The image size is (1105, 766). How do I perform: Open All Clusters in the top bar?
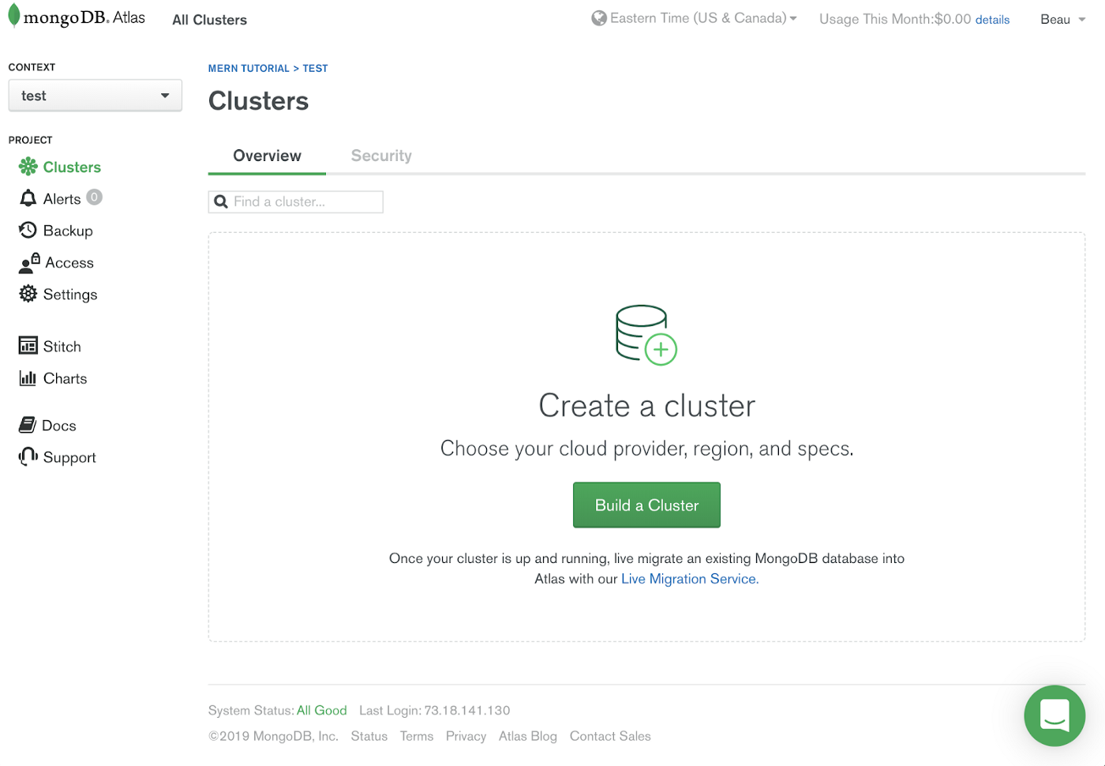(210, 20)
